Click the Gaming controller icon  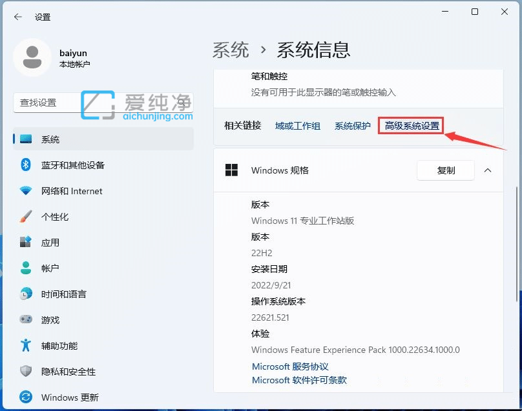click(x=26, y=319)
